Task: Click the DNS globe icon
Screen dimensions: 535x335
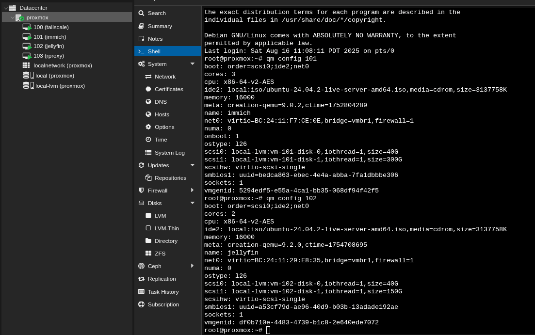Action: (148, 102)
